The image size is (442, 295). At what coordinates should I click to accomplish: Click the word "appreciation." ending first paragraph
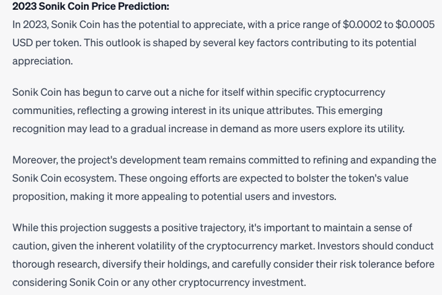(43, 61)
